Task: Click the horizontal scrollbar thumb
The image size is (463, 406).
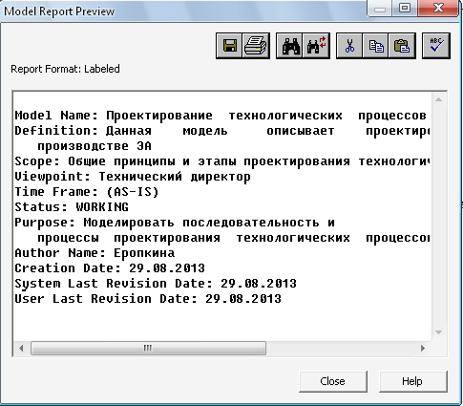Action: click(x=148, y=348)
